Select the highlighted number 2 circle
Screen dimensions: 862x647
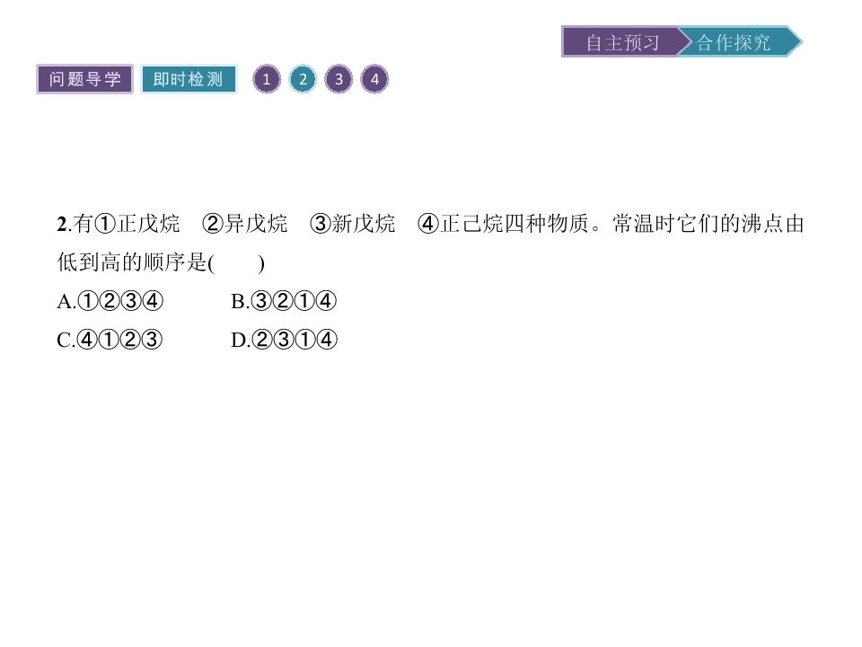(x=303, y=79)
